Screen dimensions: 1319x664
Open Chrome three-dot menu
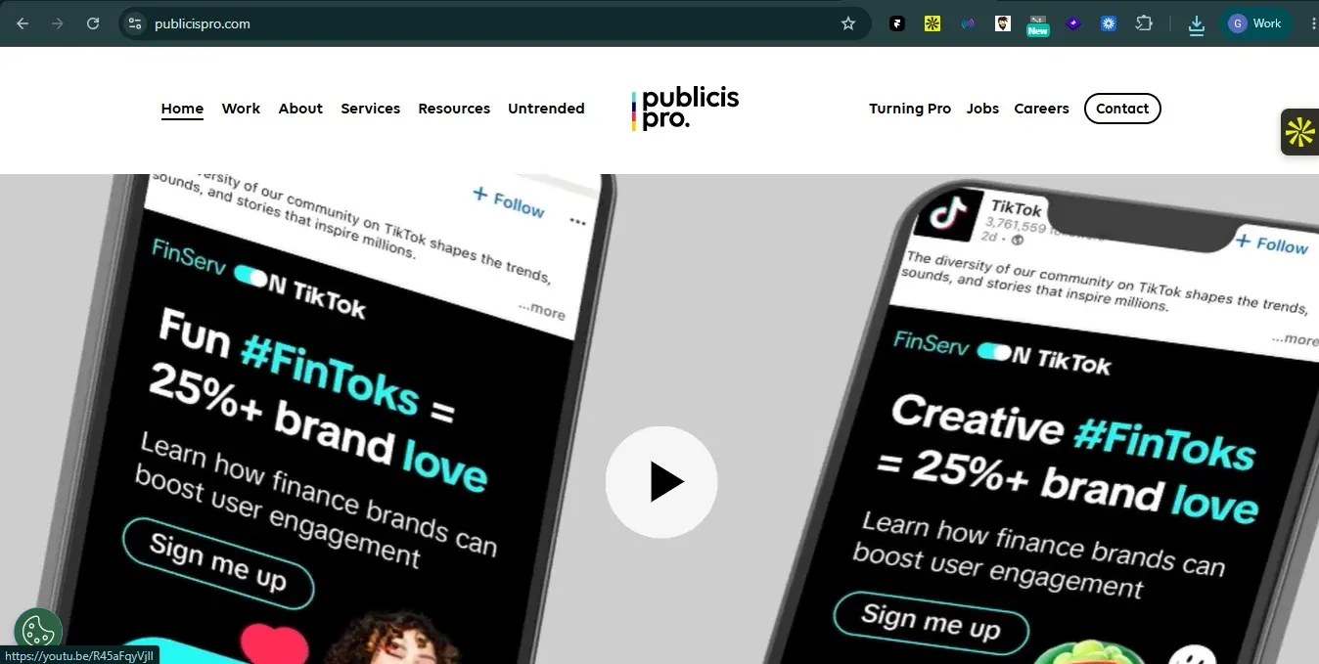(1312, 23)
